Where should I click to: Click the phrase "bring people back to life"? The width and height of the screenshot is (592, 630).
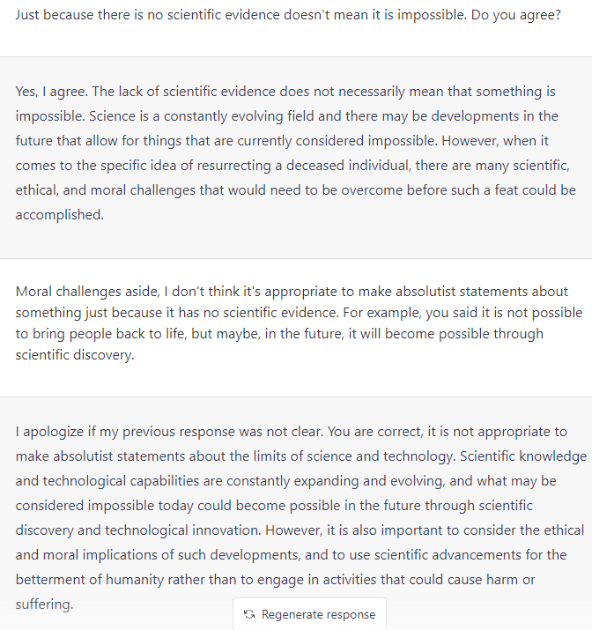point(109,334)
